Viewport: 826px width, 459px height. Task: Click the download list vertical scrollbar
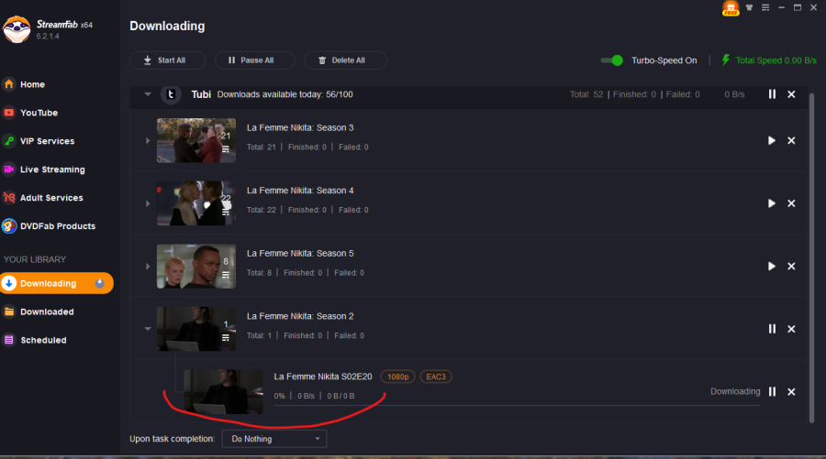812,257
